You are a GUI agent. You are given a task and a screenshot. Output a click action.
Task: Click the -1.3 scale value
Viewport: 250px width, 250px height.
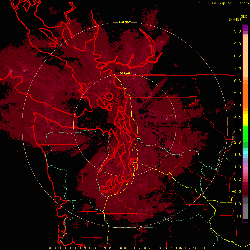click(236, 204)
